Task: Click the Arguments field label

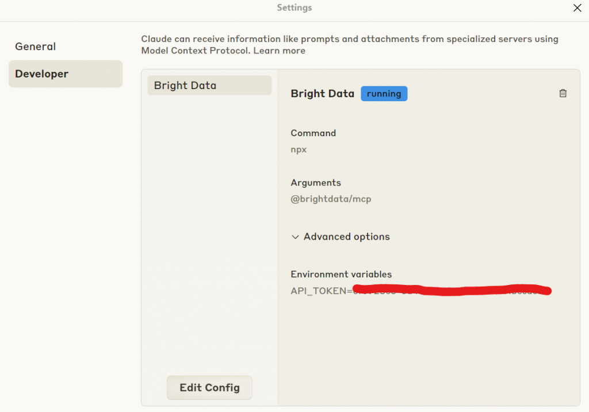Action: [315, 183]
